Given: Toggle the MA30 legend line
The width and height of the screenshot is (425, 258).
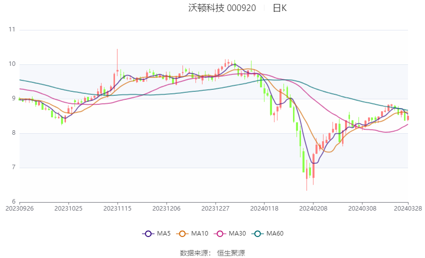Looking at the screenshot, I should (230, 234).
